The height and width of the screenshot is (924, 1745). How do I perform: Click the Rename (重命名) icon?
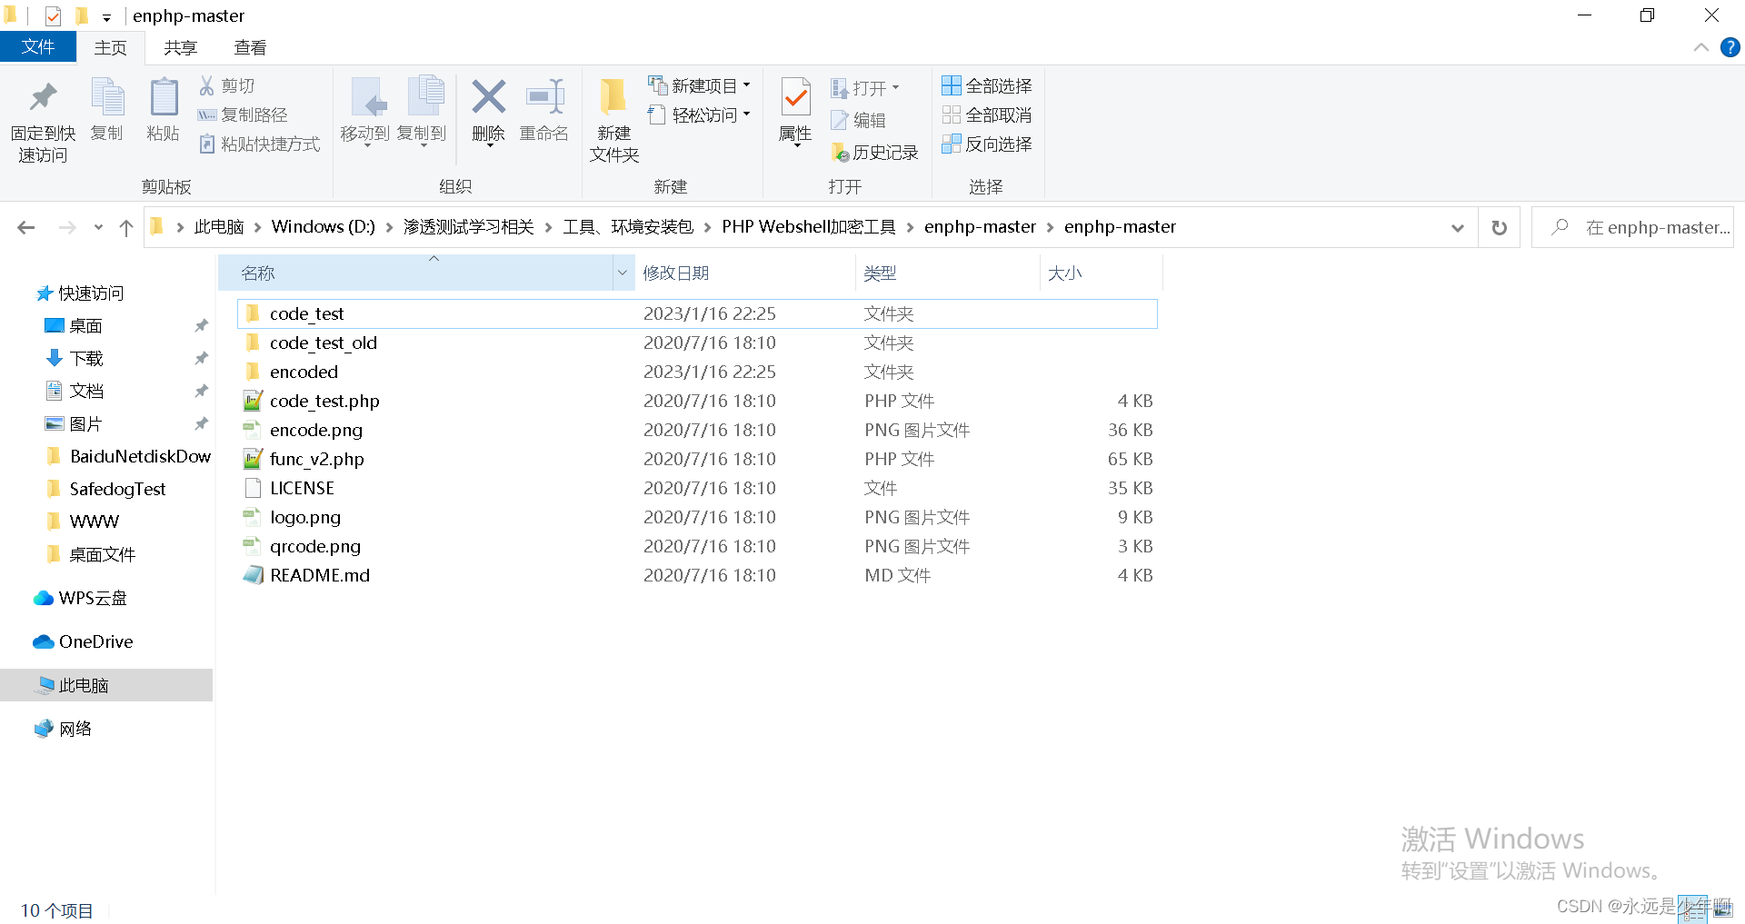click(544, 96)
